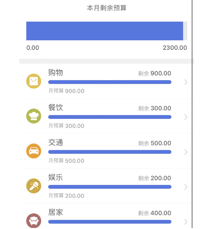Expand the 购物 budget row chevron
213x229 pixels.
pyautogui.click(x=186, y=82)
